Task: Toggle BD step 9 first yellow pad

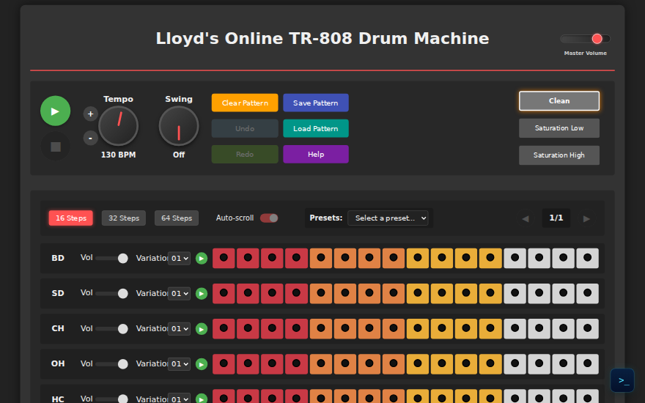Action: 418,258
